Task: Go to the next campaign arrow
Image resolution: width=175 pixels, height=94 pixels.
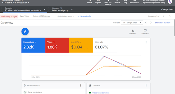Action: tap(170, 16)
